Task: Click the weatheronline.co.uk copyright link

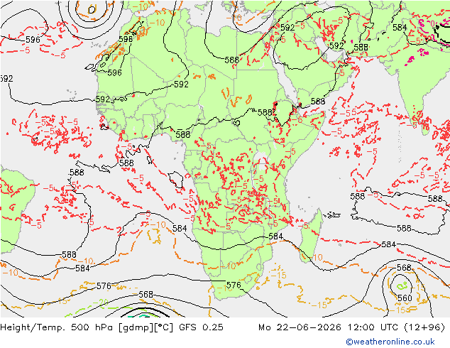Action: [390, 342]
